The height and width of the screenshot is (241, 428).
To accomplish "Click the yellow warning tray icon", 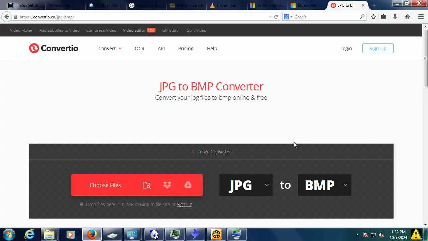I will click(x=416, y=234).
